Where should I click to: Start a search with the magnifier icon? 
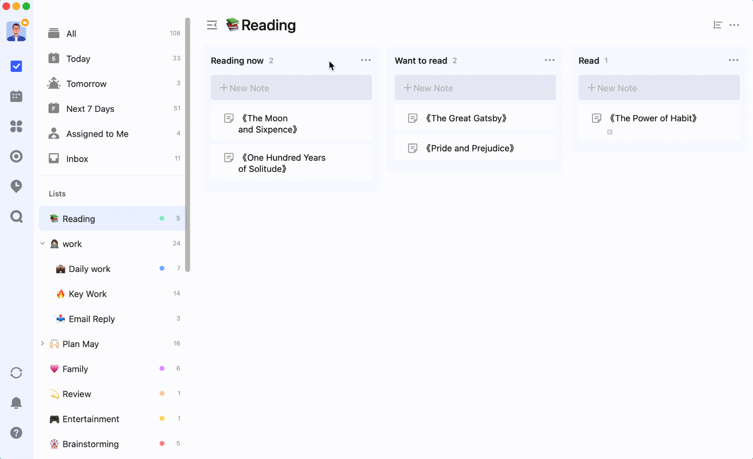point(16,217)
